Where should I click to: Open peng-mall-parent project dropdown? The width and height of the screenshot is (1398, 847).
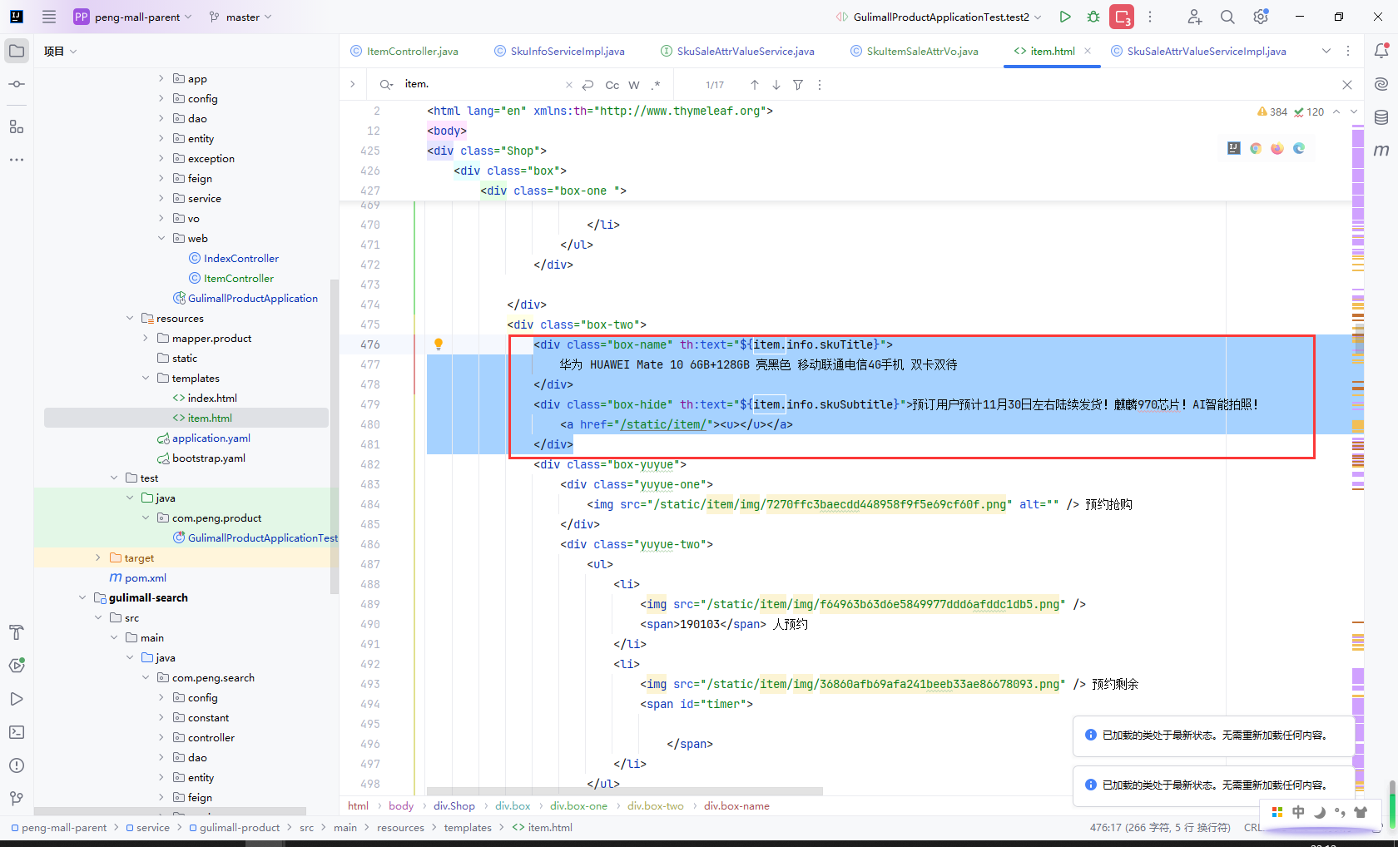click(x=133, y=17)
